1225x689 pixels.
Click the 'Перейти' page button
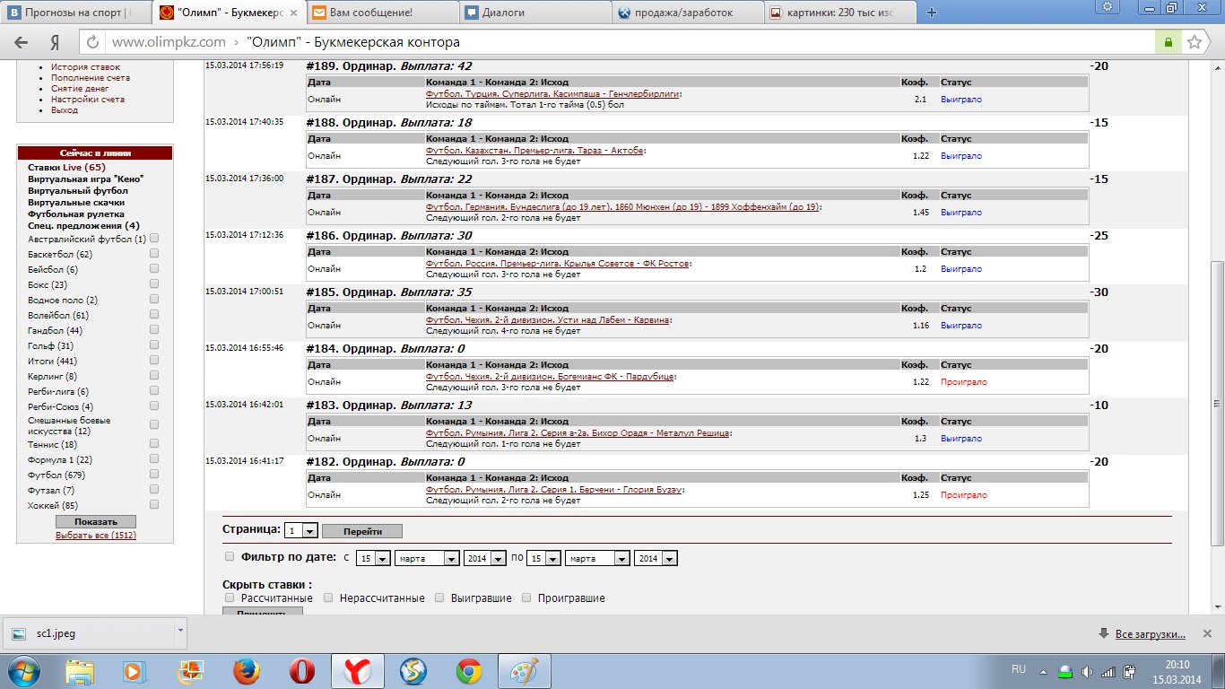(362, 531)
